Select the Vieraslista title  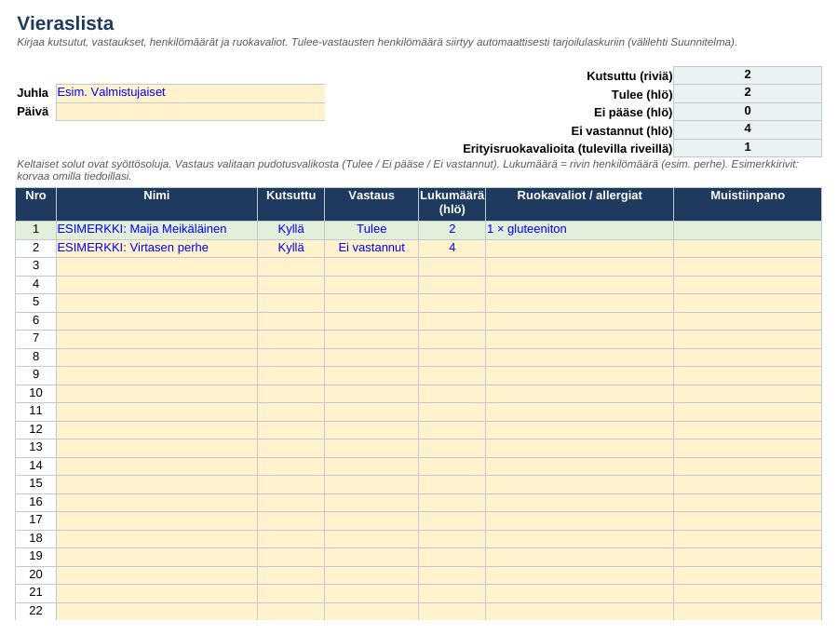(x=65, y=23)
